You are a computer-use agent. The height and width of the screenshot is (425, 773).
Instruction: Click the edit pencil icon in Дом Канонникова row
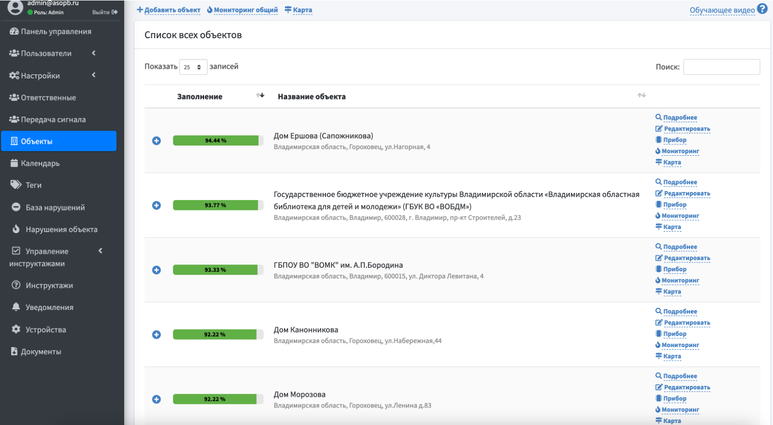tap(659, 322)
